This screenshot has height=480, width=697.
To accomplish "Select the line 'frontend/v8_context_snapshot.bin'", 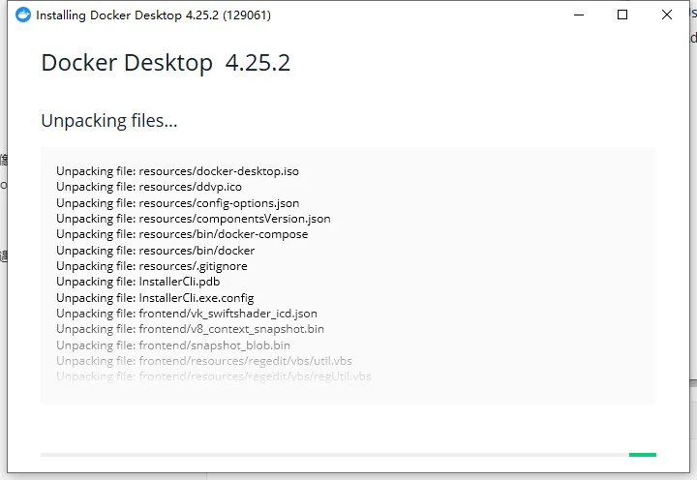I will 191,329.
